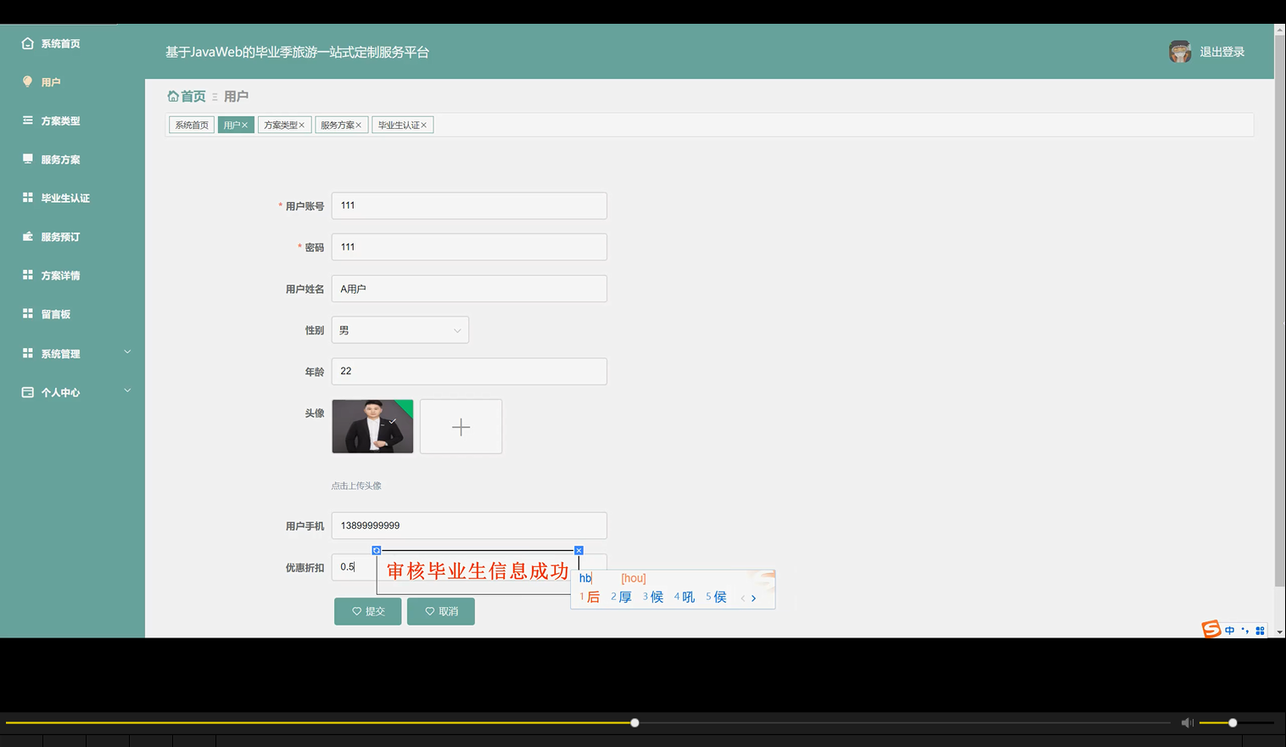Click the page vertical scrollbar
The height and width of the screenshot is (747, 1286).
coord(1280,310)
